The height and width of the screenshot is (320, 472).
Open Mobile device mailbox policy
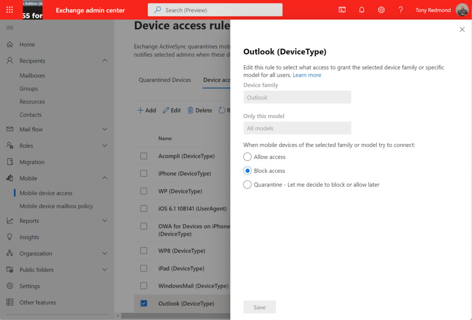point(56,206)
